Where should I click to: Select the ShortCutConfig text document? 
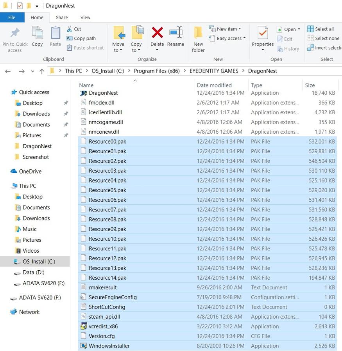[x=208, y=307]
